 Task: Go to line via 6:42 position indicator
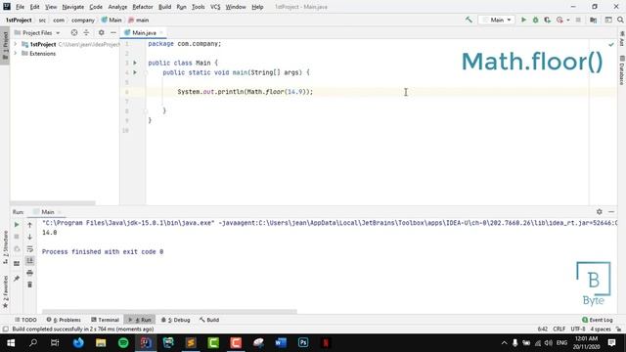[543, 330]
